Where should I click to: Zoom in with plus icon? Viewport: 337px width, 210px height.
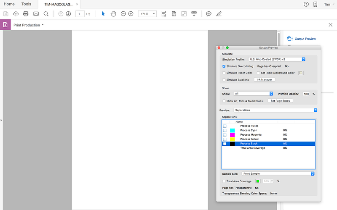[131, 14]
